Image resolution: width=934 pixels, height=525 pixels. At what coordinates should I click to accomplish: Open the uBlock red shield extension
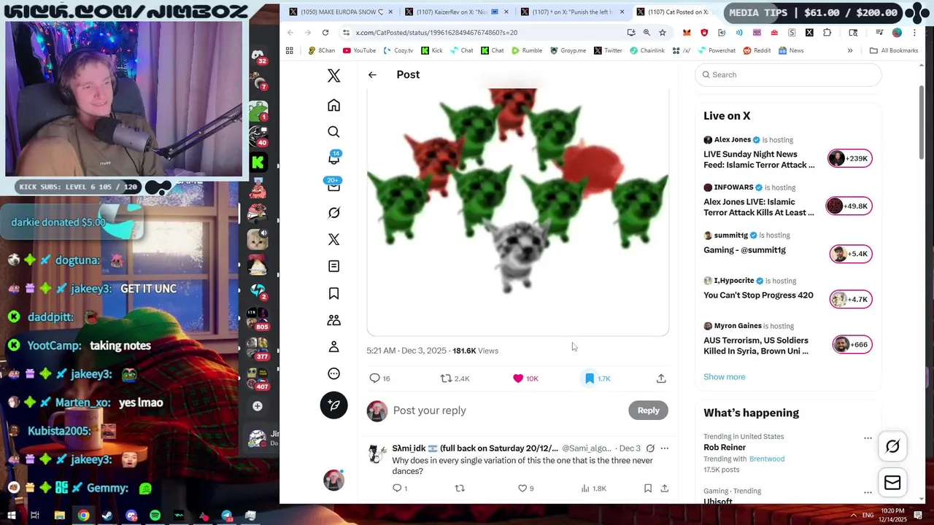(704, 33)
